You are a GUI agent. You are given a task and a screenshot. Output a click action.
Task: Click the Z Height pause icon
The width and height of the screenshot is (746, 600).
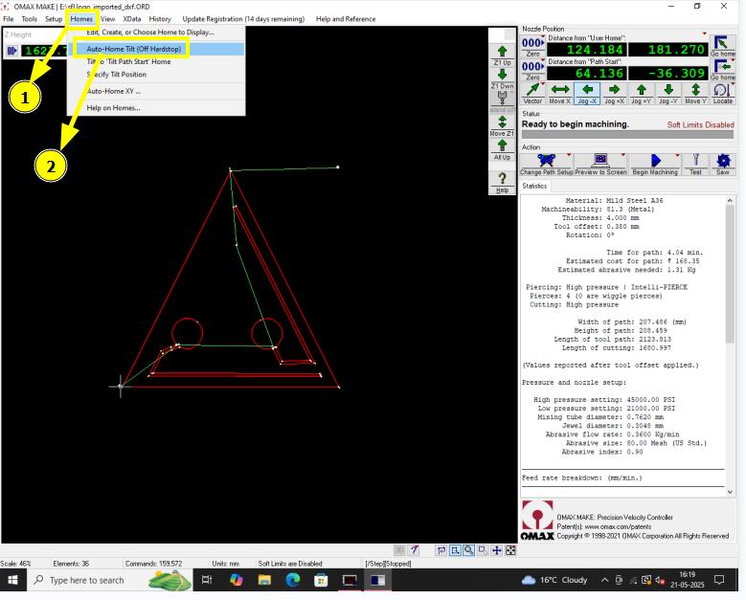pyautogui.click(x=11, y=51)
